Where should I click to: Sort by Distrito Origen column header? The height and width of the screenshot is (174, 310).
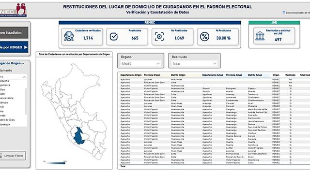pos(178,75)
